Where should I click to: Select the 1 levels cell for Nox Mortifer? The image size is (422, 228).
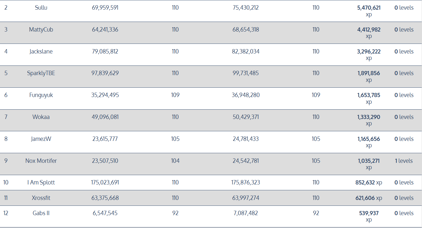(404, 161)
